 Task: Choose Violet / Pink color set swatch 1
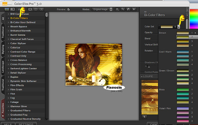(183, 108)
